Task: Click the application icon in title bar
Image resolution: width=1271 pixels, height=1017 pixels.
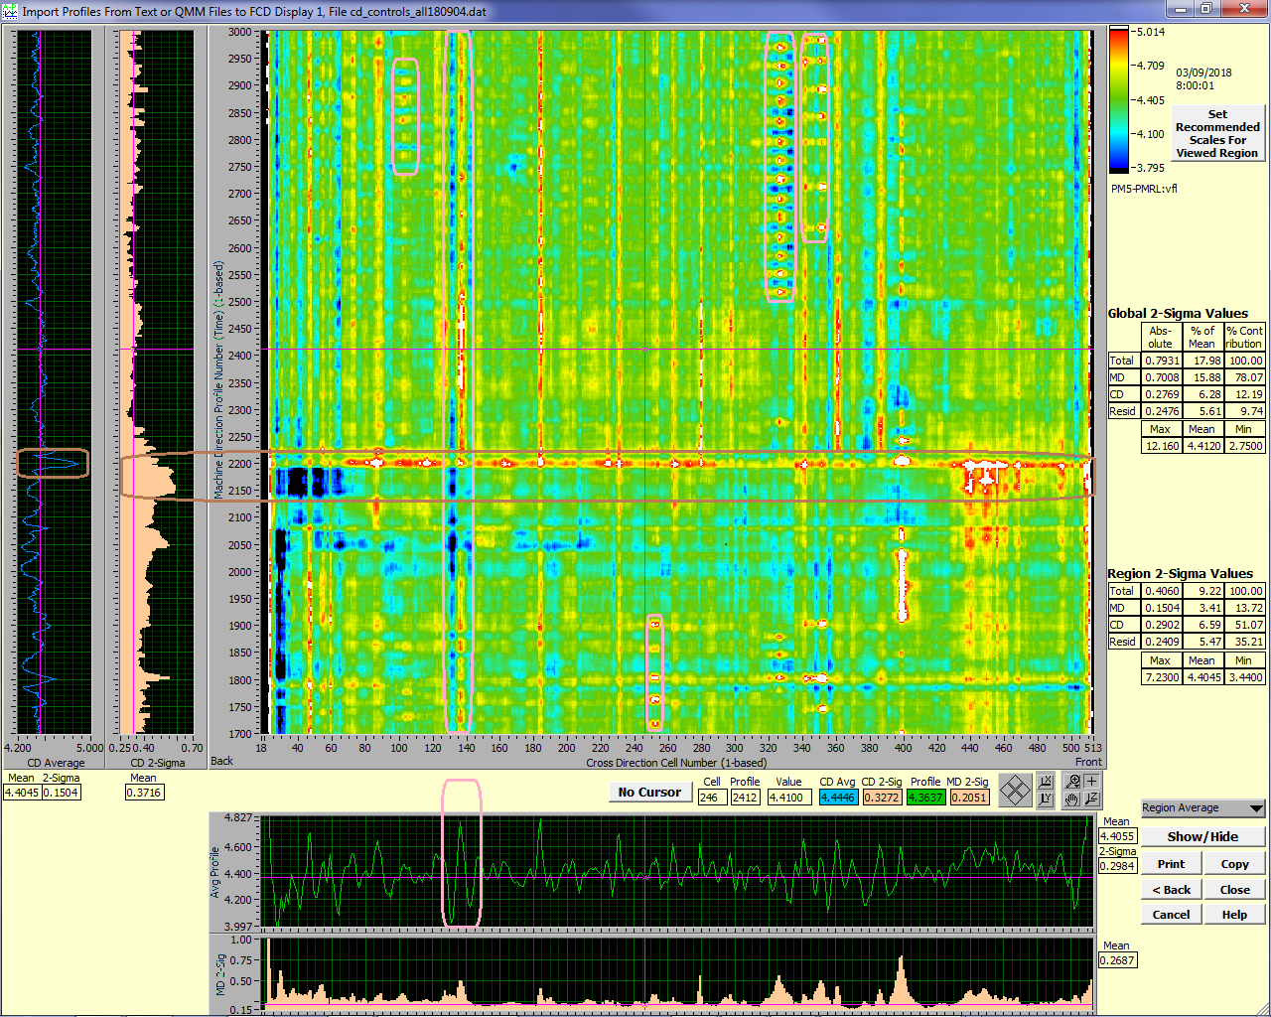Action: point(11,12)
